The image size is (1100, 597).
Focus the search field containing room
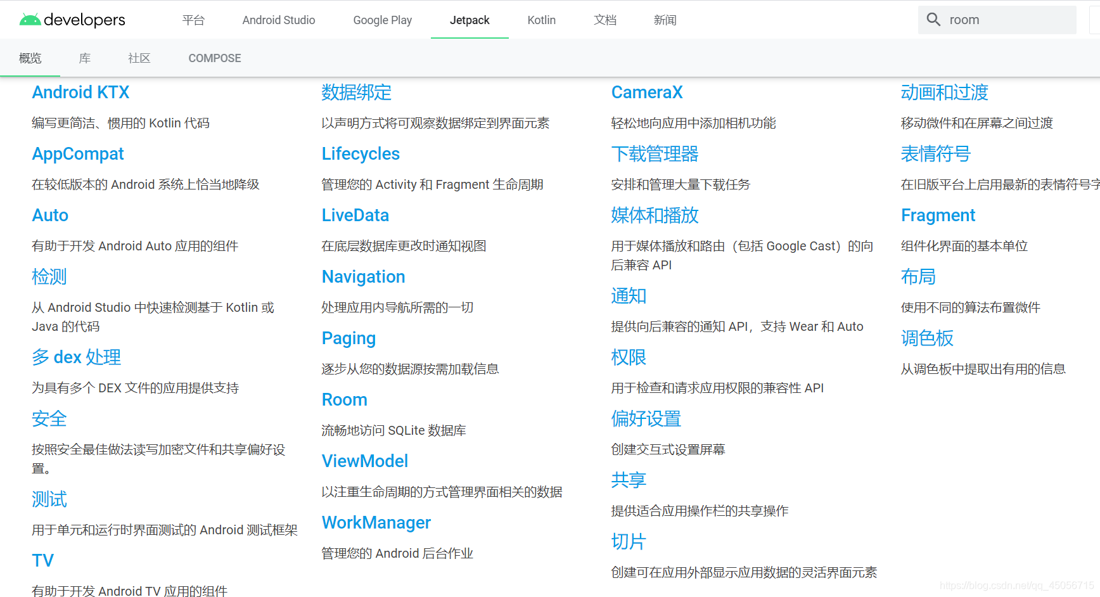coord(997,20)
